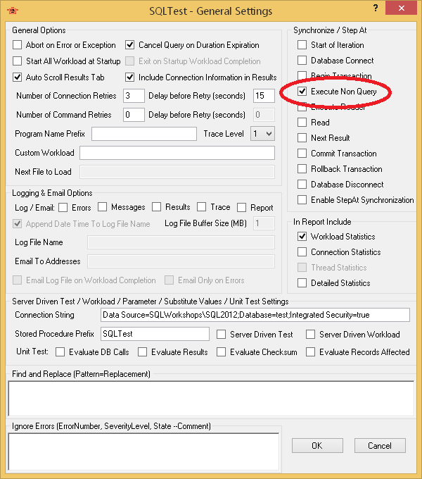The width and height of the screenshot is (422, 479).
Task: Enable Start All Workload at Startup
Action: 18,61
